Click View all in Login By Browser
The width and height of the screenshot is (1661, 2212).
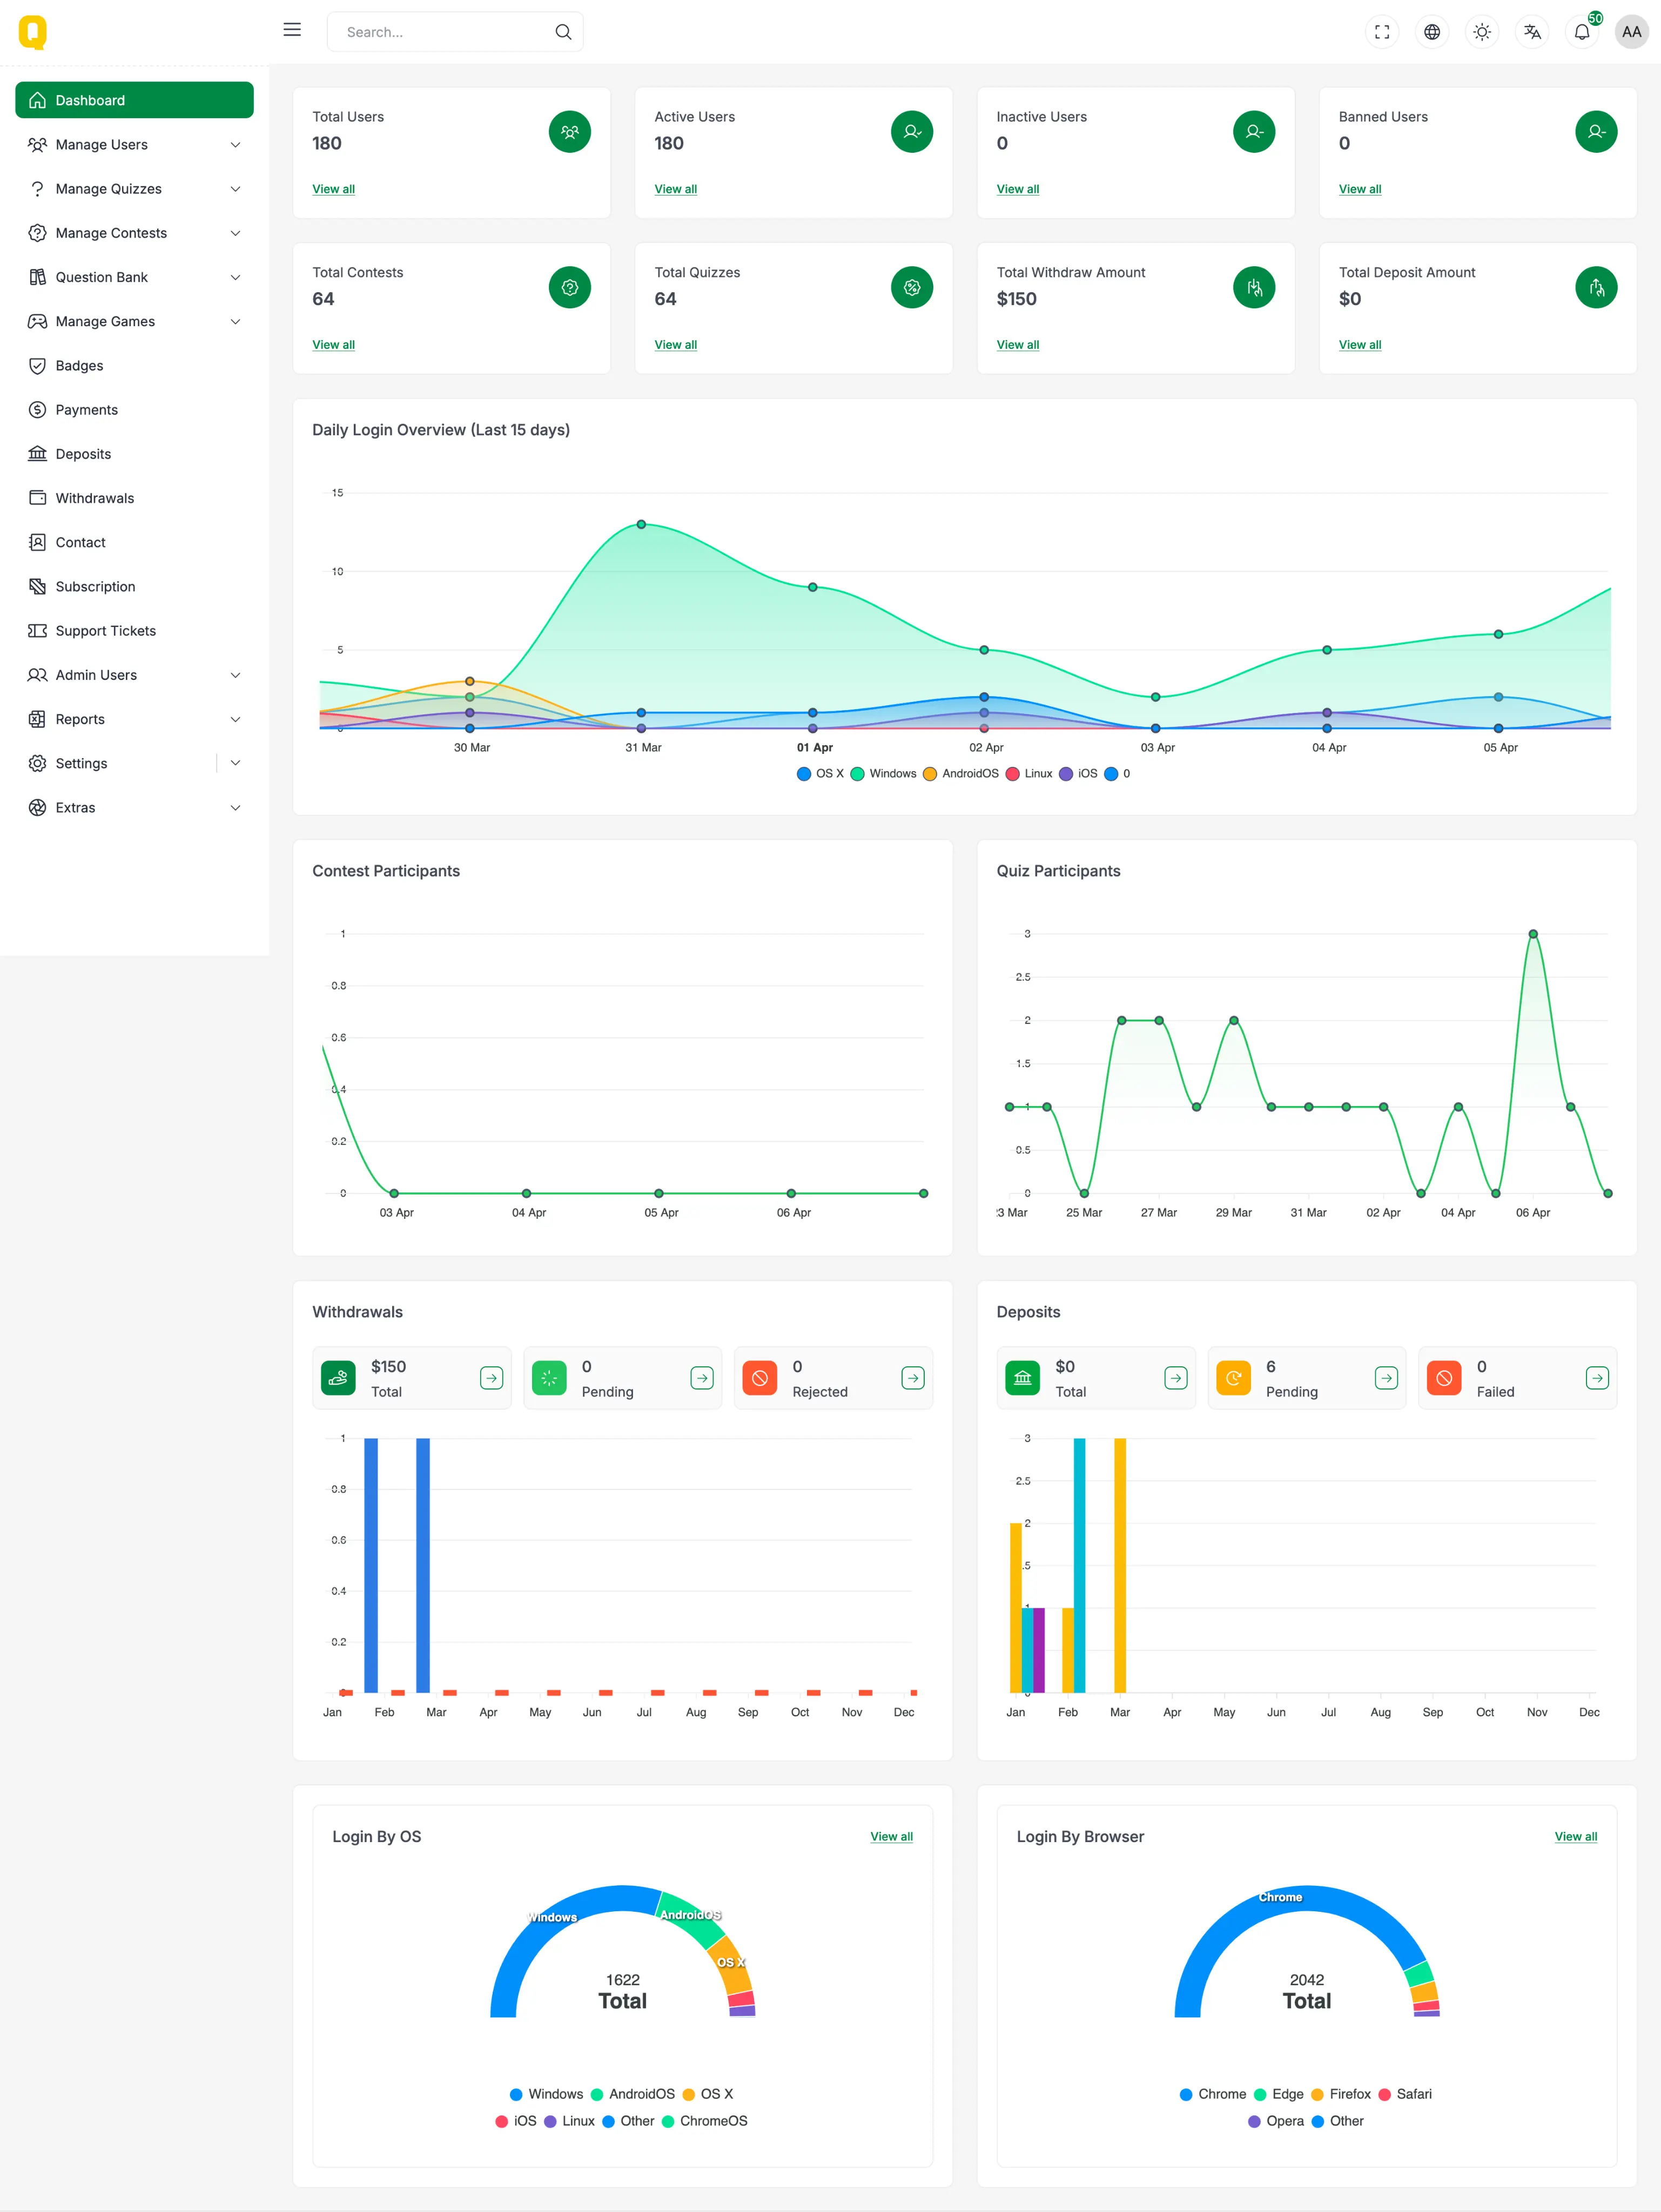1575,1837
